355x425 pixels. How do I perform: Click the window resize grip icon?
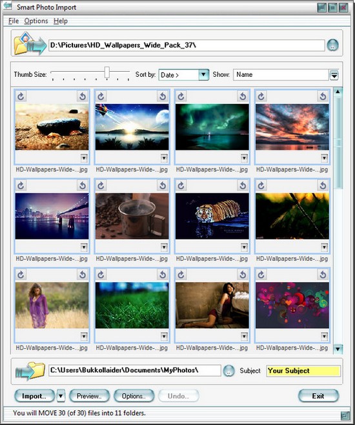[x=345, y=415]
